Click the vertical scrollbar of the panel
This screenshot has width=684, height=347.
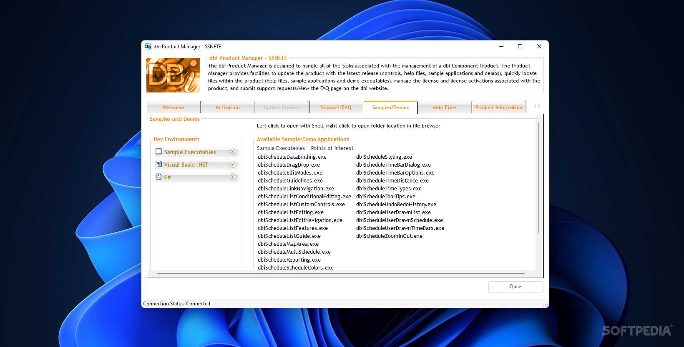pyautogui.click(x=539, y=178)
